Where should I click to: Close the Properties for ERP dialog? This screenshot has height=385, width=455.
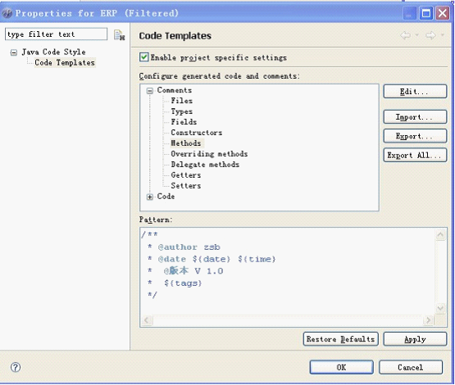pos(443,13)
